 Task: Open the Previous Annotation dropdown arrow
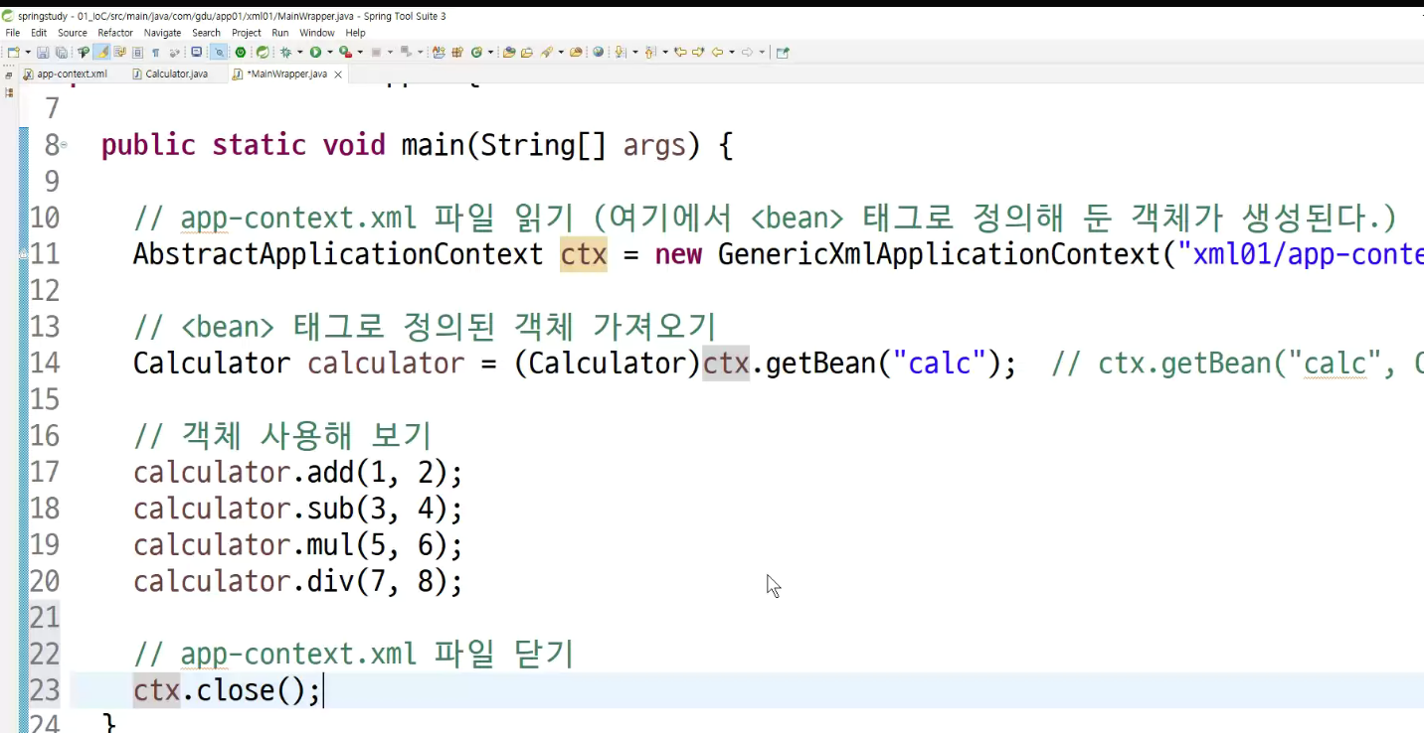click(x=664, y=53)
